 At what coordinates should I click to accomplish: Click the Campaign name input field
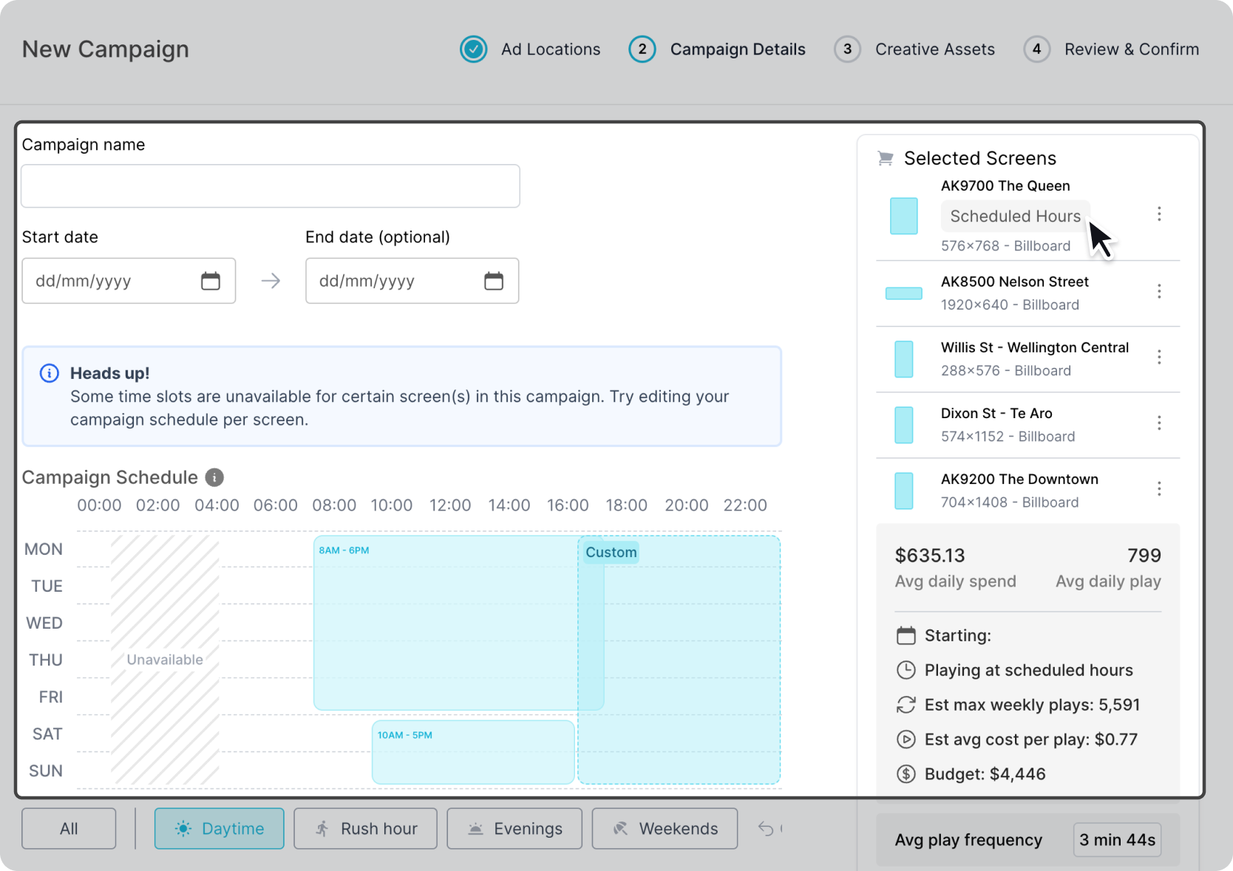click(271, 186)
